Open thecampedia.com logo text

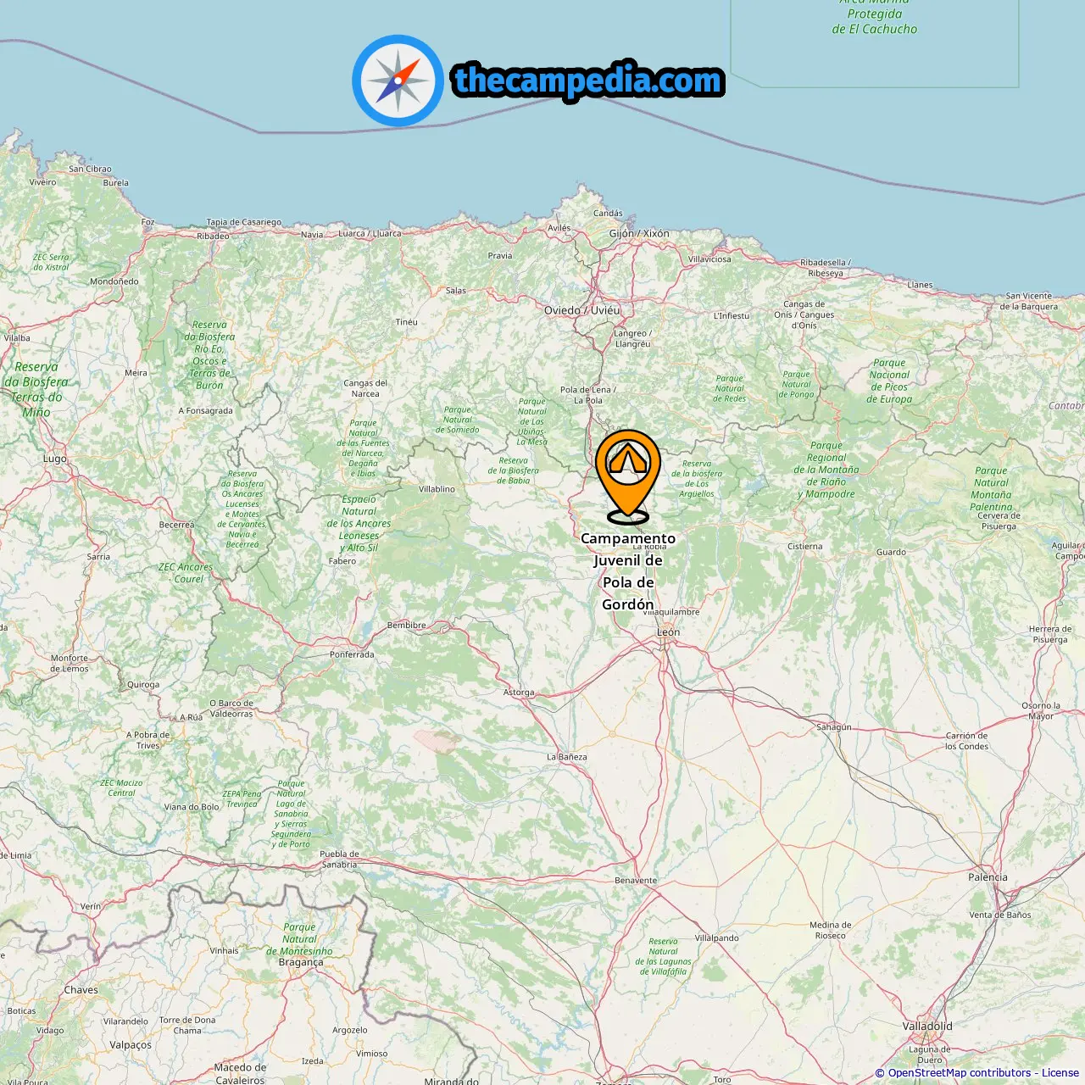pos(588,81)
